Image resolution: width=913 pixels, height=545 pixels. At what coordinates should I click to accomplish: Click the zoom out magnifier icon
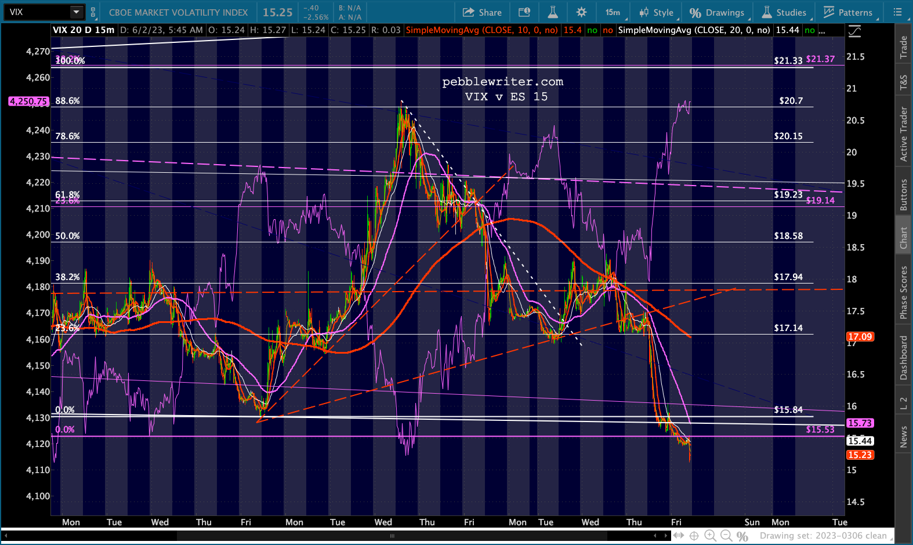tap(726, 536)
